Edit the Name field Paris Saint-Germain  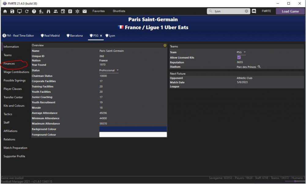[112, 51]
